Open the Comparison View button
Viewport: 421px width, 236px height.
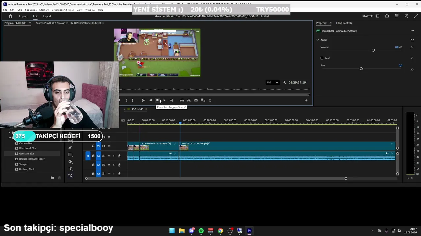[203, 100]
